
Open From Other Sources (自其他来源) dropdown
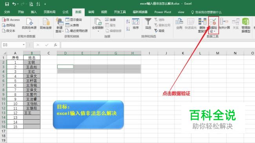(29, 25)
